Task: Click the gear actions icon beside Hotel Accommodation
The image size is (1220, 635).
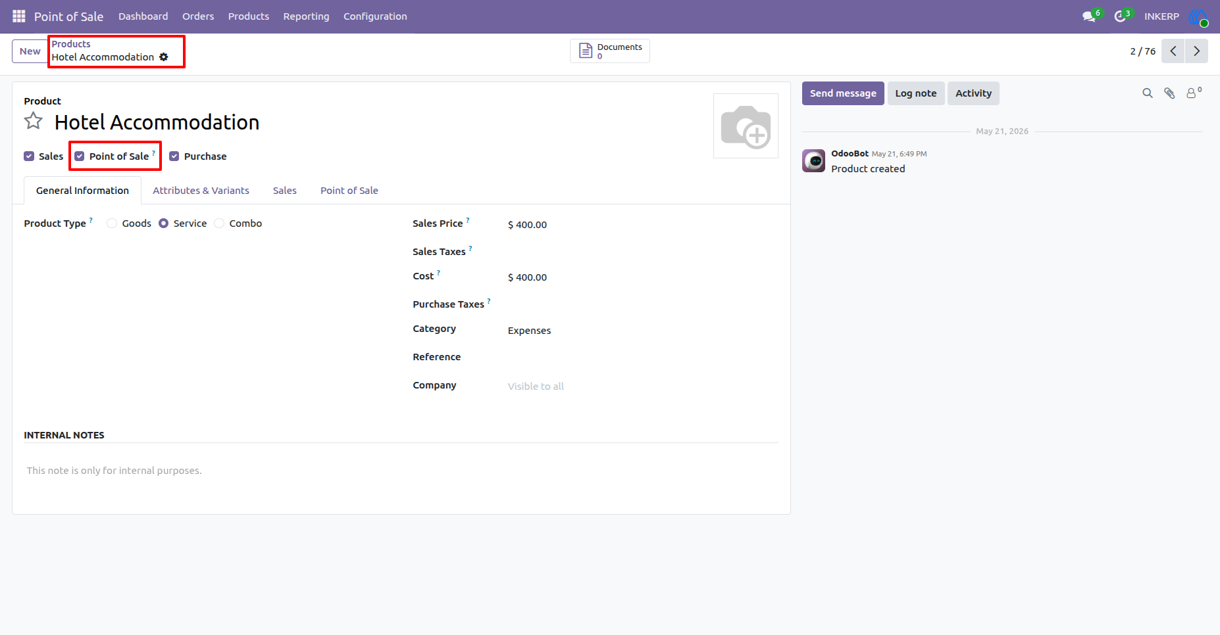Action: (164, 57)
